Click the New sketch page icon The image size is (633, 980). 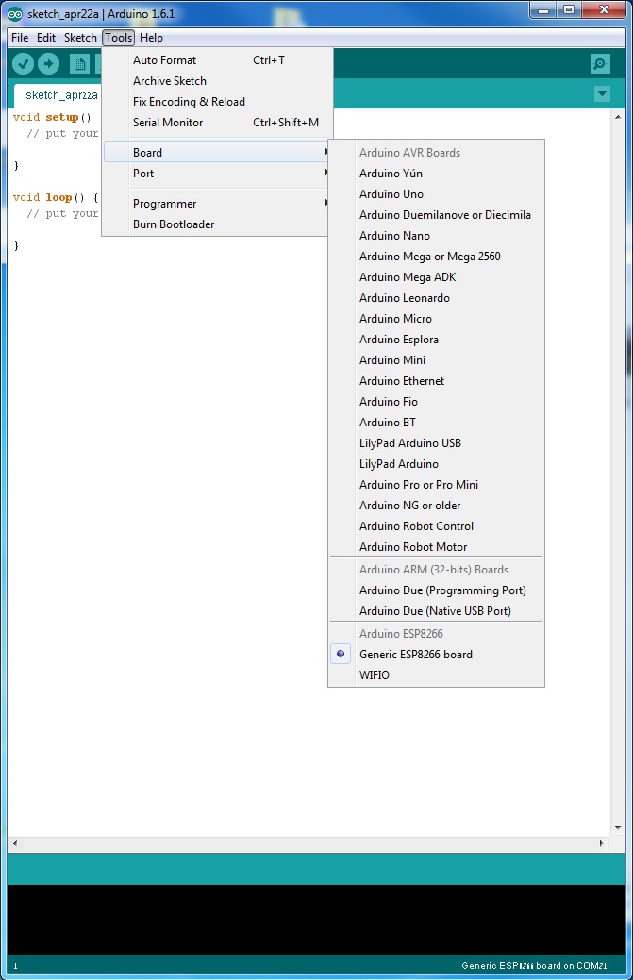[79, 64]
